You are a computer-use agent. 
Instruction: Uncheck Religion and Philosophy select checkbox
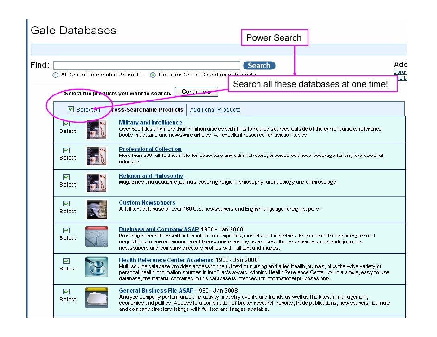click(x=66, y=177)
